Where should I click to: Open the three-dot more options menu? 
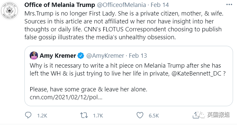coord(229,5)
